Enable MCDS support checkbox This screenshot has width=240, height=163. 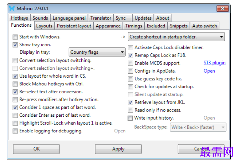pyautogui.click(x=131, y=63)
